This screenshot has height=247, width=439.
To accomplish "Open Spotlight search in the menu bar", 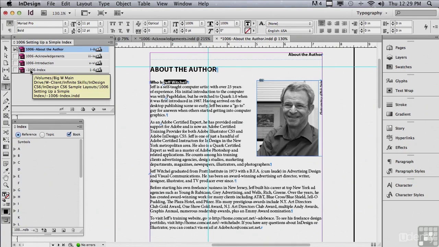I will (430, 4).
